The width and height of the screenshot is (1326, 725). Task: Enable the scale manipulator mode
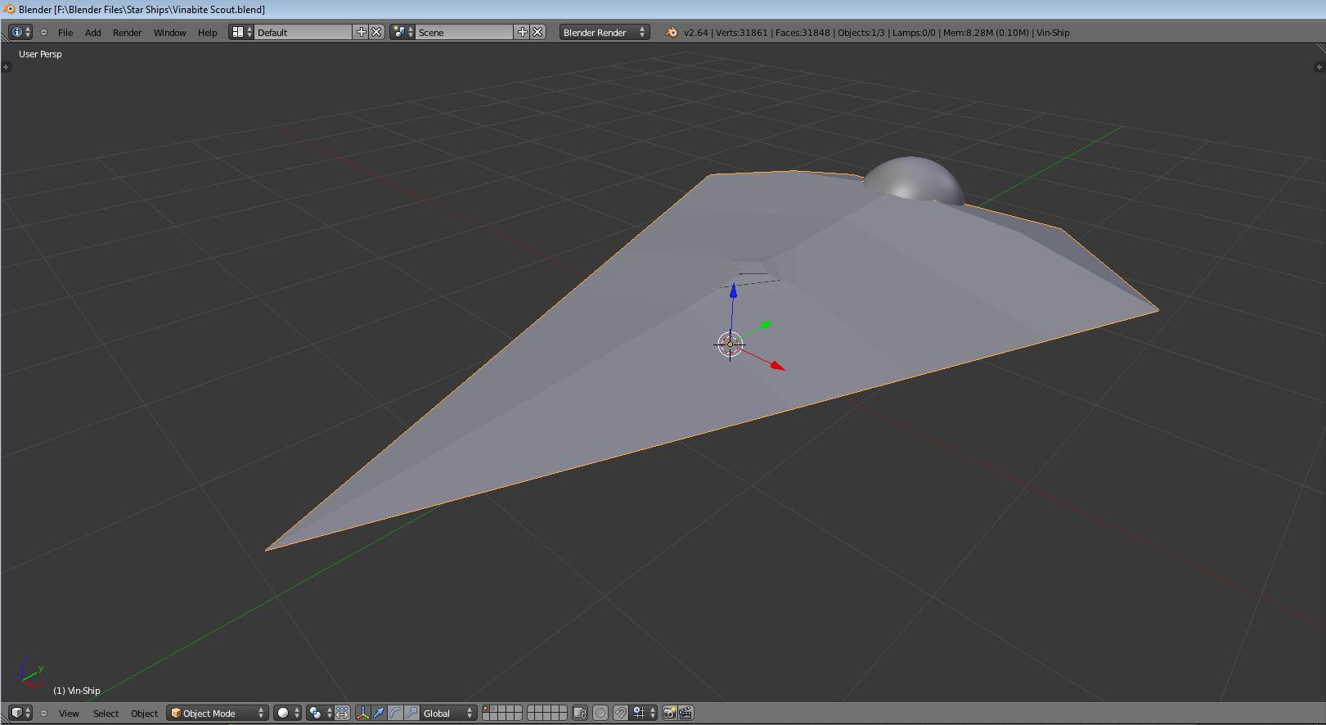(x=411, y=714)
